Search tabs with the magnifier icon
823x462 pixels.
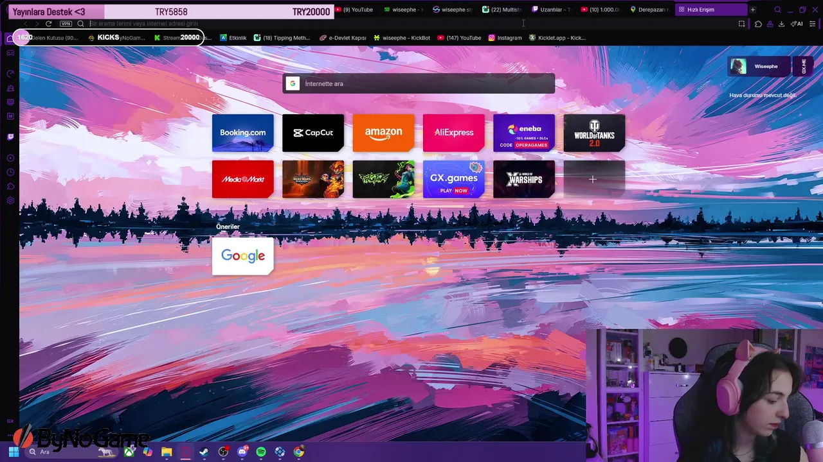777,10
